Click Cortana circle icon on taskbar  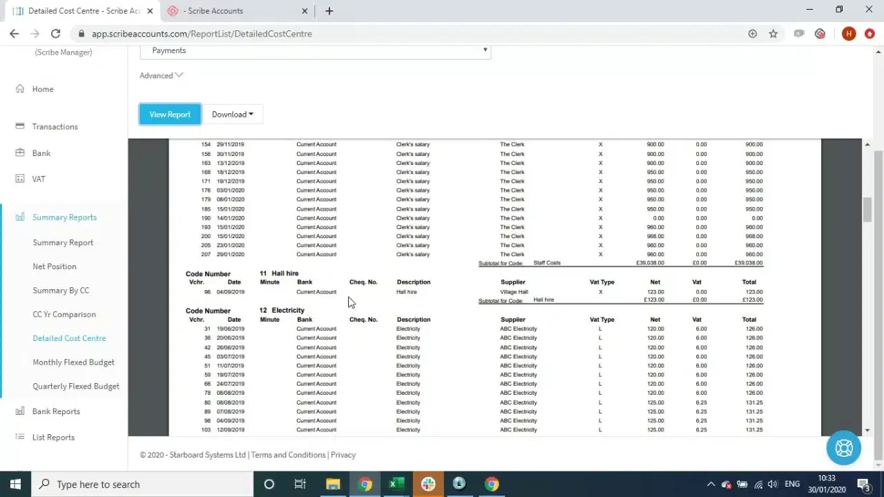[x=269, y=484]
